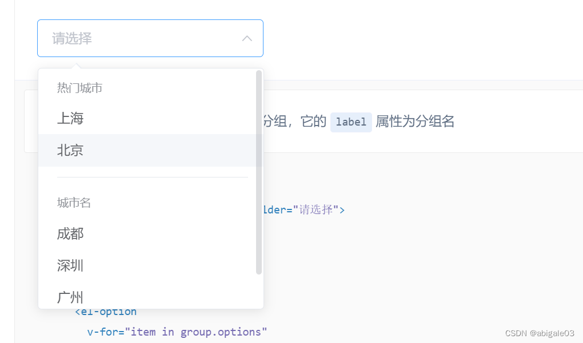Choose the 广州 option
This screenshot has height=343, width=583.
[147, 297]
